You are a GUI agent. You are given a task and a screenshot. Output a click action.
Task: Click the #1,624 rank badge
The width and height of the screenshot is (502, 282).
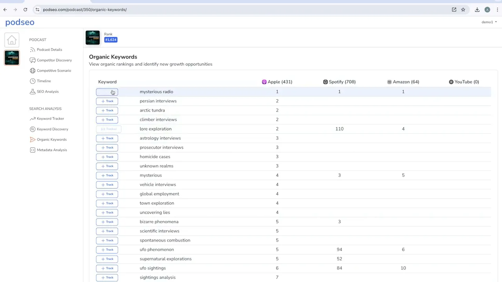coord(111,40)
